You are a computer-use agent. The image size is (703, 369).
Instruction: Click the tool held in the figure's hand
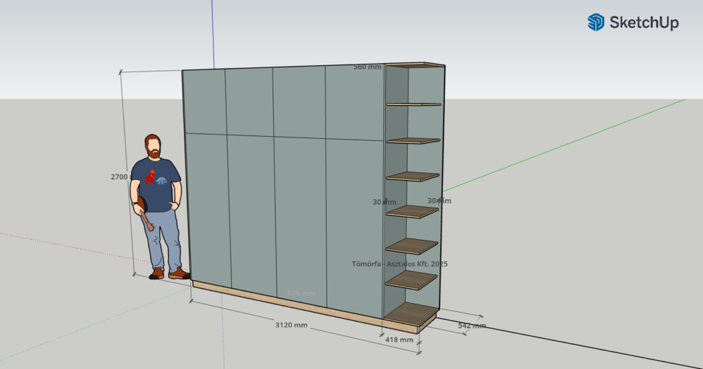146,214
